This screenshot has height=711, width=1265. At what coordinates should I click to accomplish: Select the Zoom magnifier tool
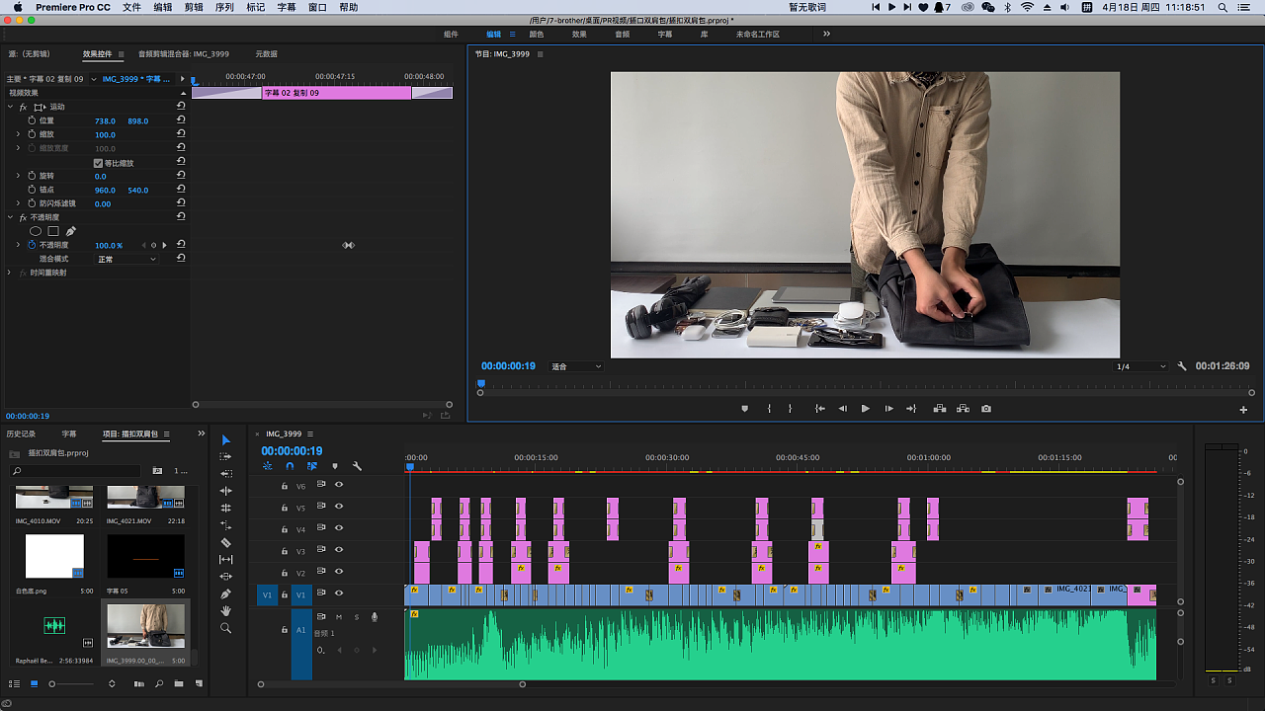225,628
